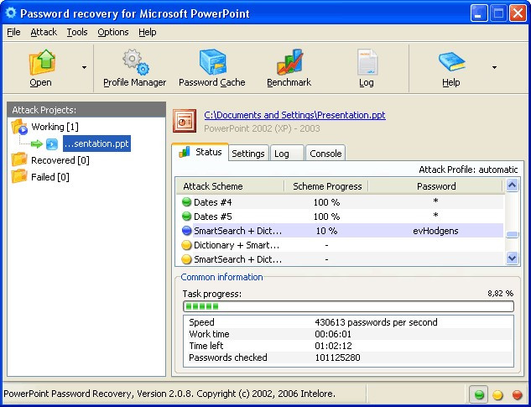Click the green status dot for Dates #5
This screenshot has width=531, height=407.
tap(186, 217)
